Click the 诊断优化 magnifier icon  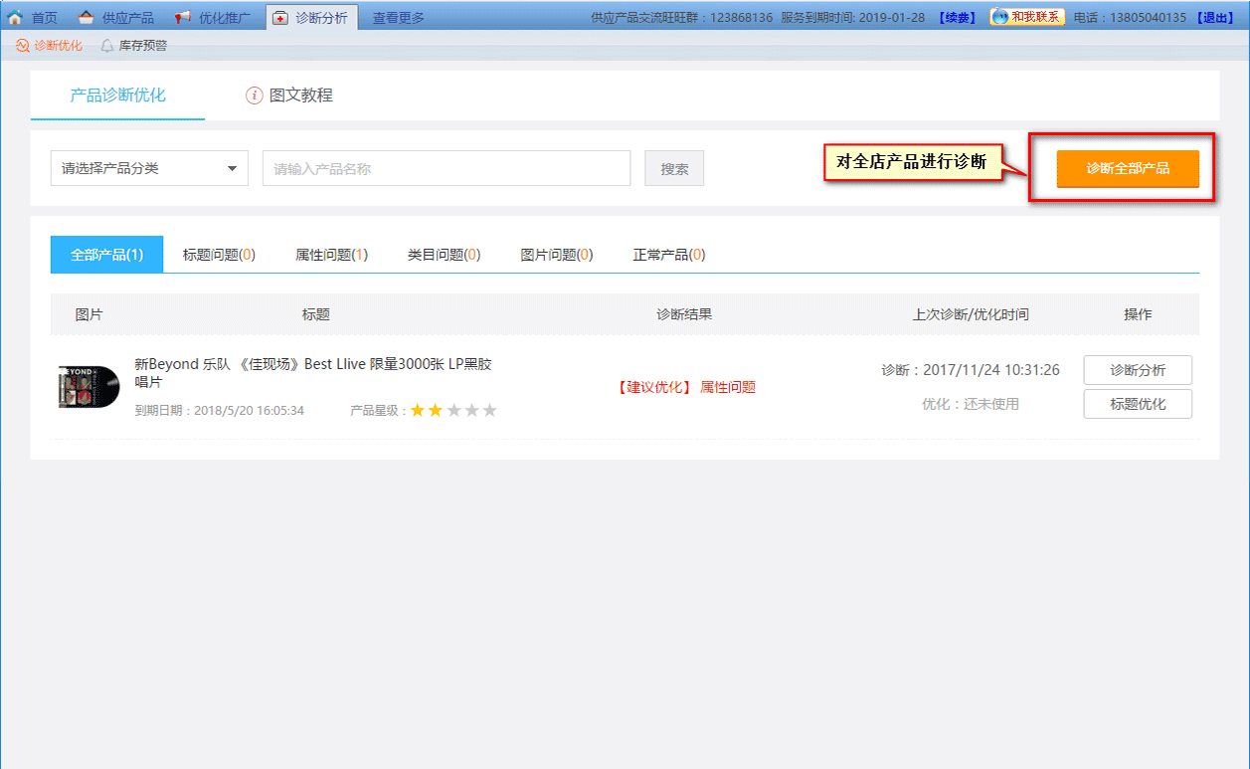click(x=23, y=46)
